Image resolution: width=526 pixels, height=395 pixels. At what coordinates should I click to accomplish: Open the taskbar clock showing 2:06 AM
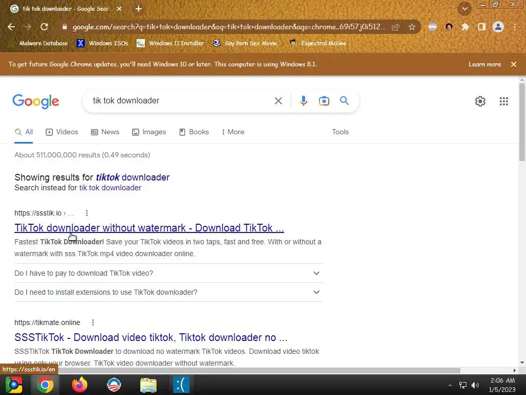[x=502, y=385]
